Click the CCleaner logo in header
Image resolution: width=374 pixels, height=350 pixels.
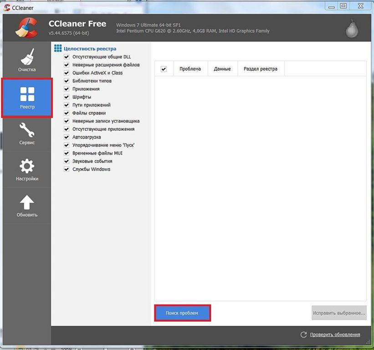point(27,28)
